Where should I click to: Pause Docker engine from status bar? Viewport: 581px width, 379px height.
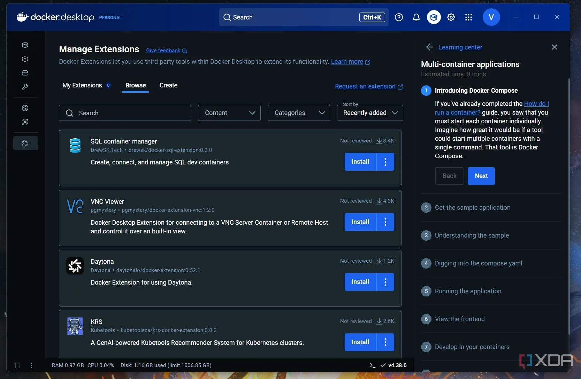click(17, 365)
